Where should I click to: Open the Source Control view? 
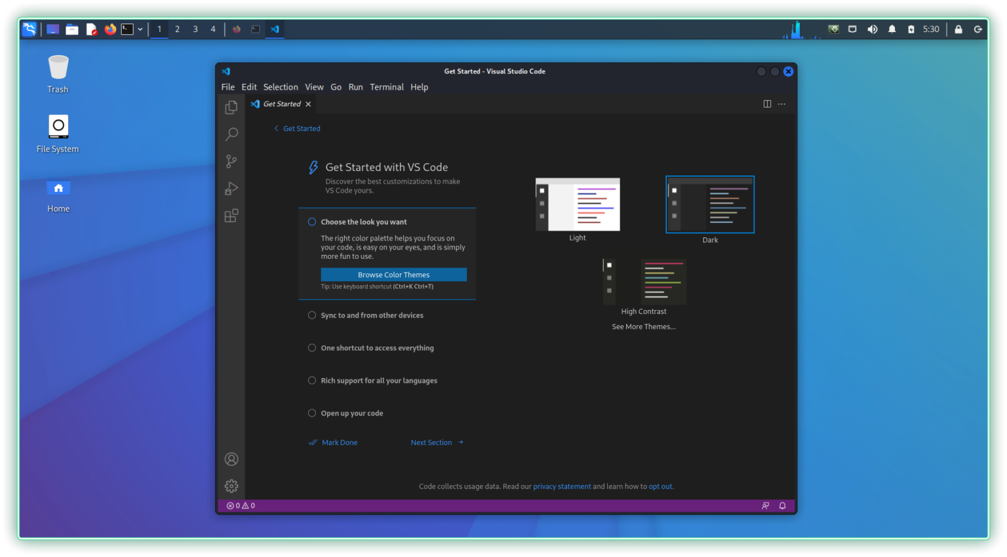tap(231, 161)
